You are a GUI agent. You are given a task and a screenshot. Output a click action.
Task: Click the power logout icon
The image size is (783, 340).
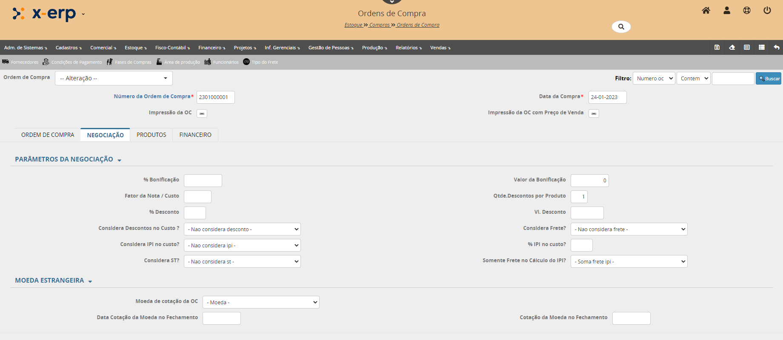tap(767, 11)
